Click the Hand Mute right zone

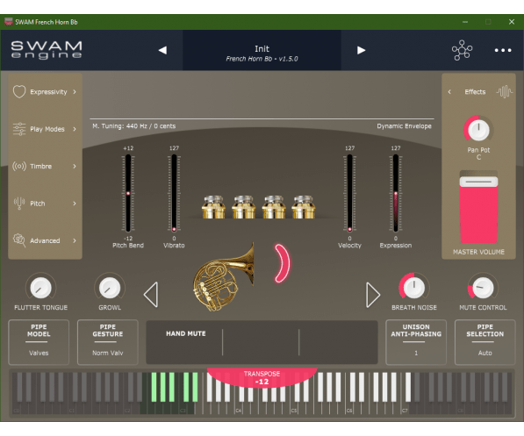338,342
